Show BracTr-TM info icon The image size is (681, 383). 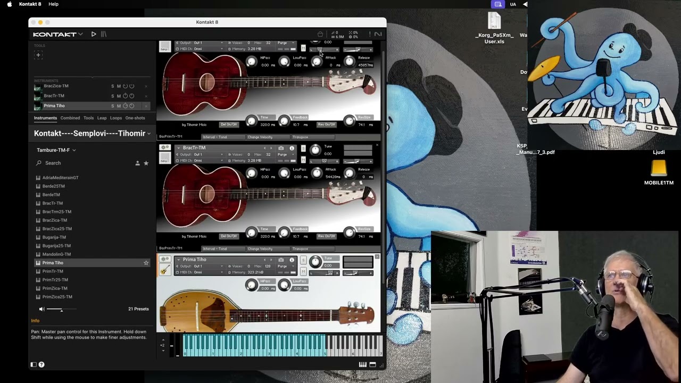tap(292, 148)
